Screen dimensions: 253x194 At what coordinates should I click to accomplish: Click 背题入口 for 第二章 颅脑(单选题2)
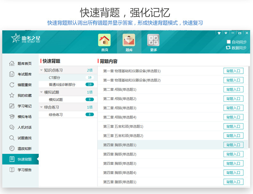point(233,98)
